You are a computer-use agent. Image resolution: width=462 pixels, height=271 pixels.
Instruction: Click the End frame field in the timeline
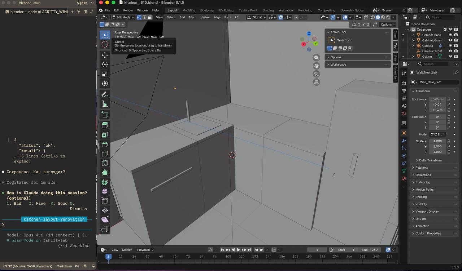point(370,250)
